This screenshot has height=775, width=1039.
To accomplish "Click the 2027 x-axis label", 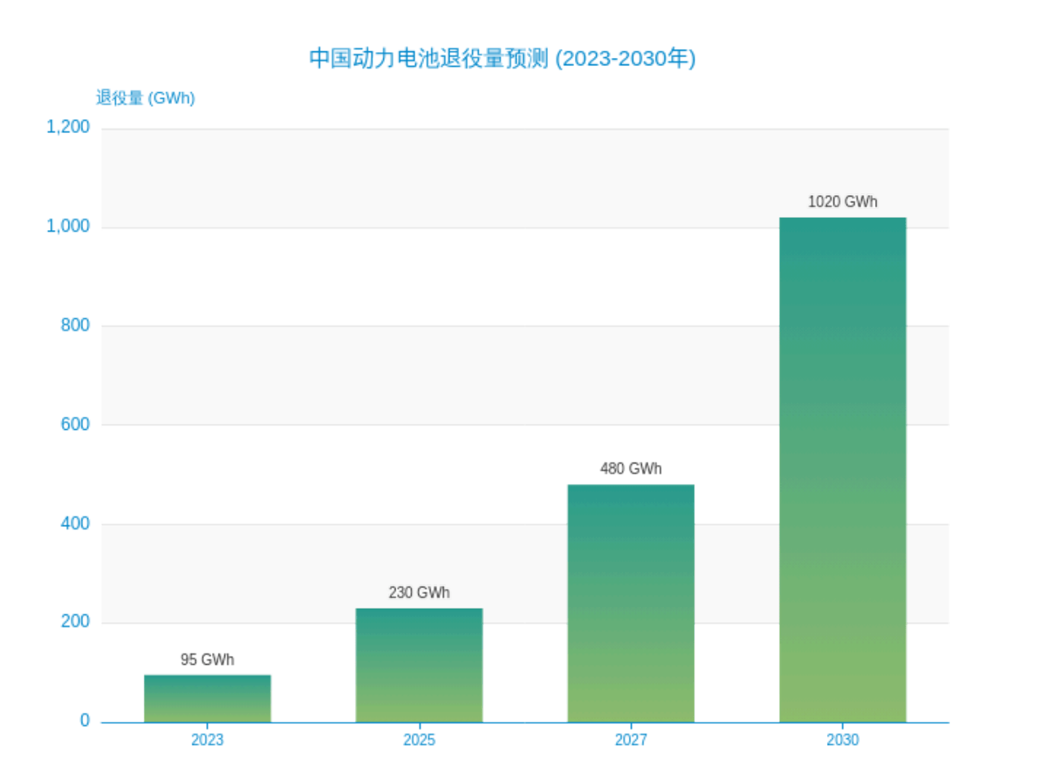I will point(630,740).
